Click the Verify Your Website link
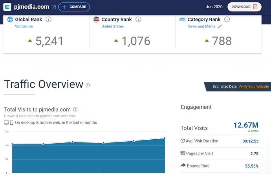Screen dimensions: 271x175 [x=254, y=86]
